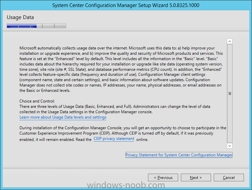Image resolution: width=252 pixels, height=190 pixels.
Task: Cancel the setup wizard
Action: [x=229, y=178]
